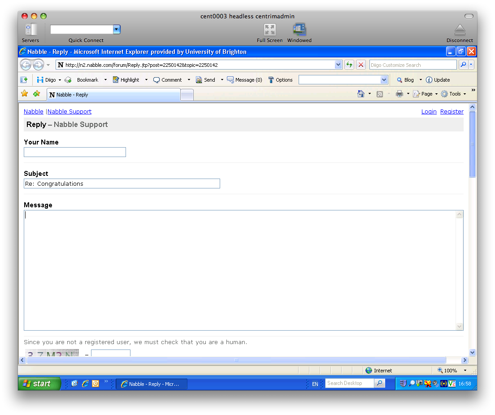
Task: Click the horizontal scrollbar of the page
Action: [236, 360]
